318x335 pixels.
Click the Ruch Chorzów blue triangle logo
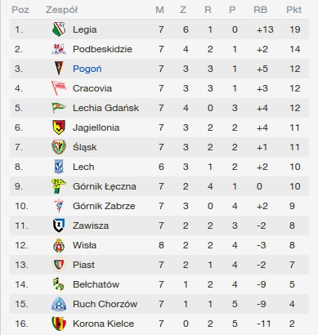coord(59,304)
